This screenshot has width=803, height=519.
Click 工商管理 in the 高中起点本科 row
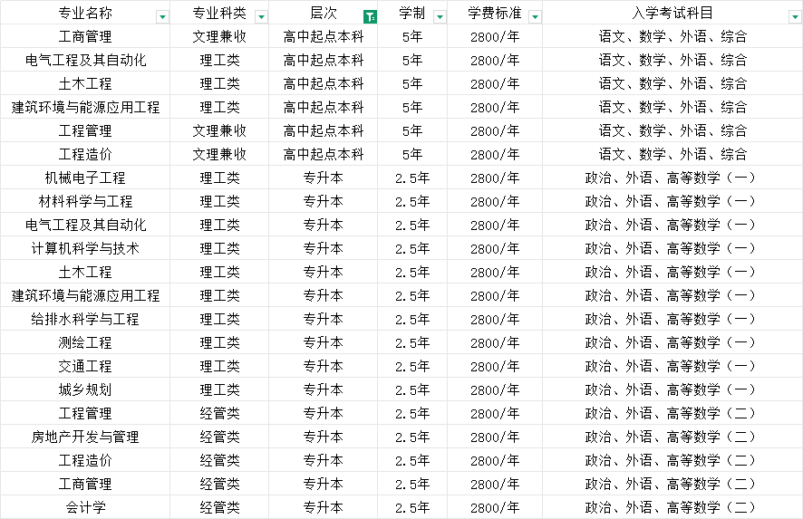click(x=85, y=36)
